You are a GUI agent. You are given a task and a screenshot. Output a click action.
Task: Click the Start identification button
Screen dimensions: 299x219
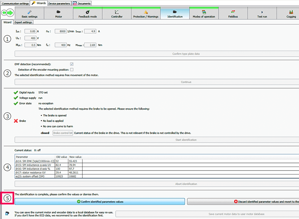click(157, 140)
